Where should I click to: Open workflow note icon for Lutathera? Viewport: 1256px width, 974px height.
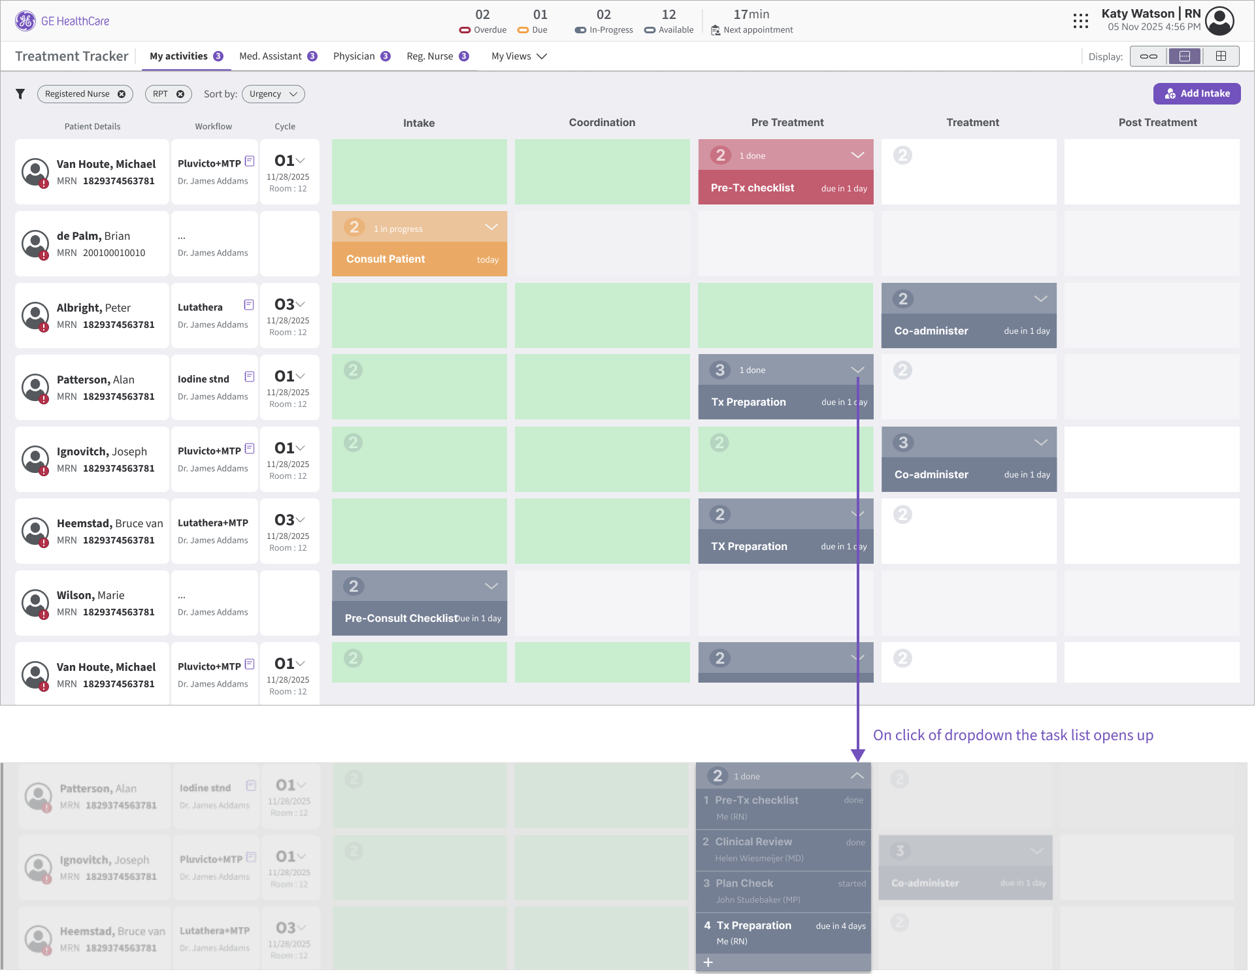tap(248, 305)
